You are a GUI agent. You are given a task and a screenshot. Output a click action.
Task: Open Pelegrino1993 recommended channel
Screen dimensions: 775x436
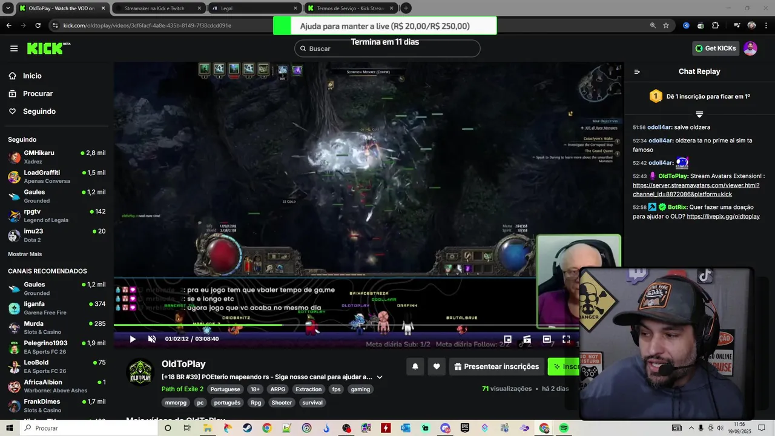point(57,347)
